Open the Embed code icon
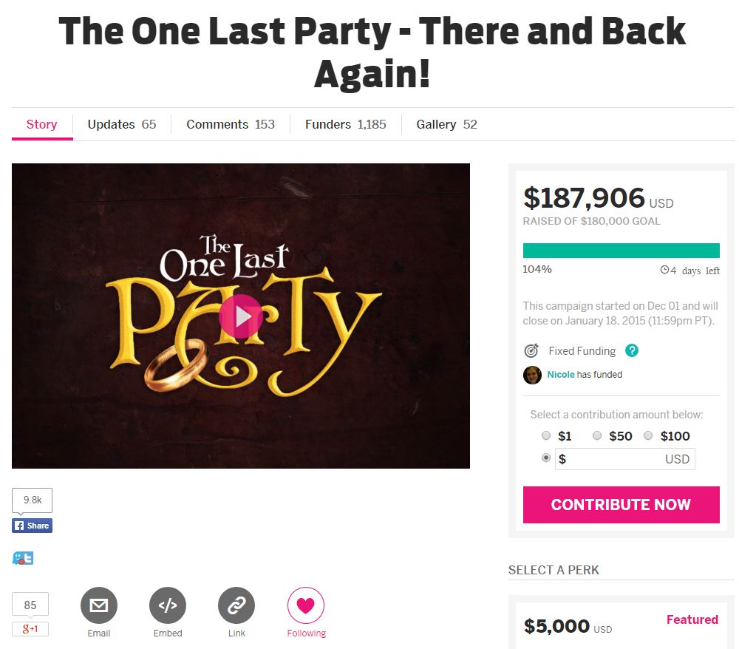The image size is (739, 649). pos(167,605)
